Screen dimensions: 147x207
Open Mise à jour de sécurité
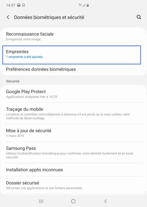point(73,133)
